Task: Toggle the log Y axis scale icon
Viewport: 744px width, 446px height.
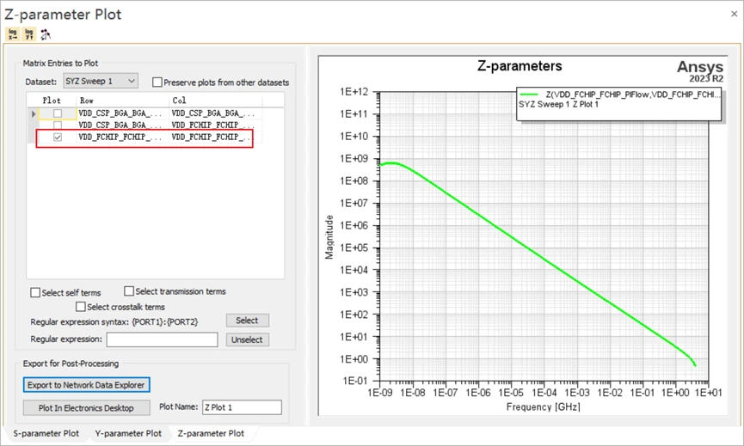Action: tap(29, 34)
